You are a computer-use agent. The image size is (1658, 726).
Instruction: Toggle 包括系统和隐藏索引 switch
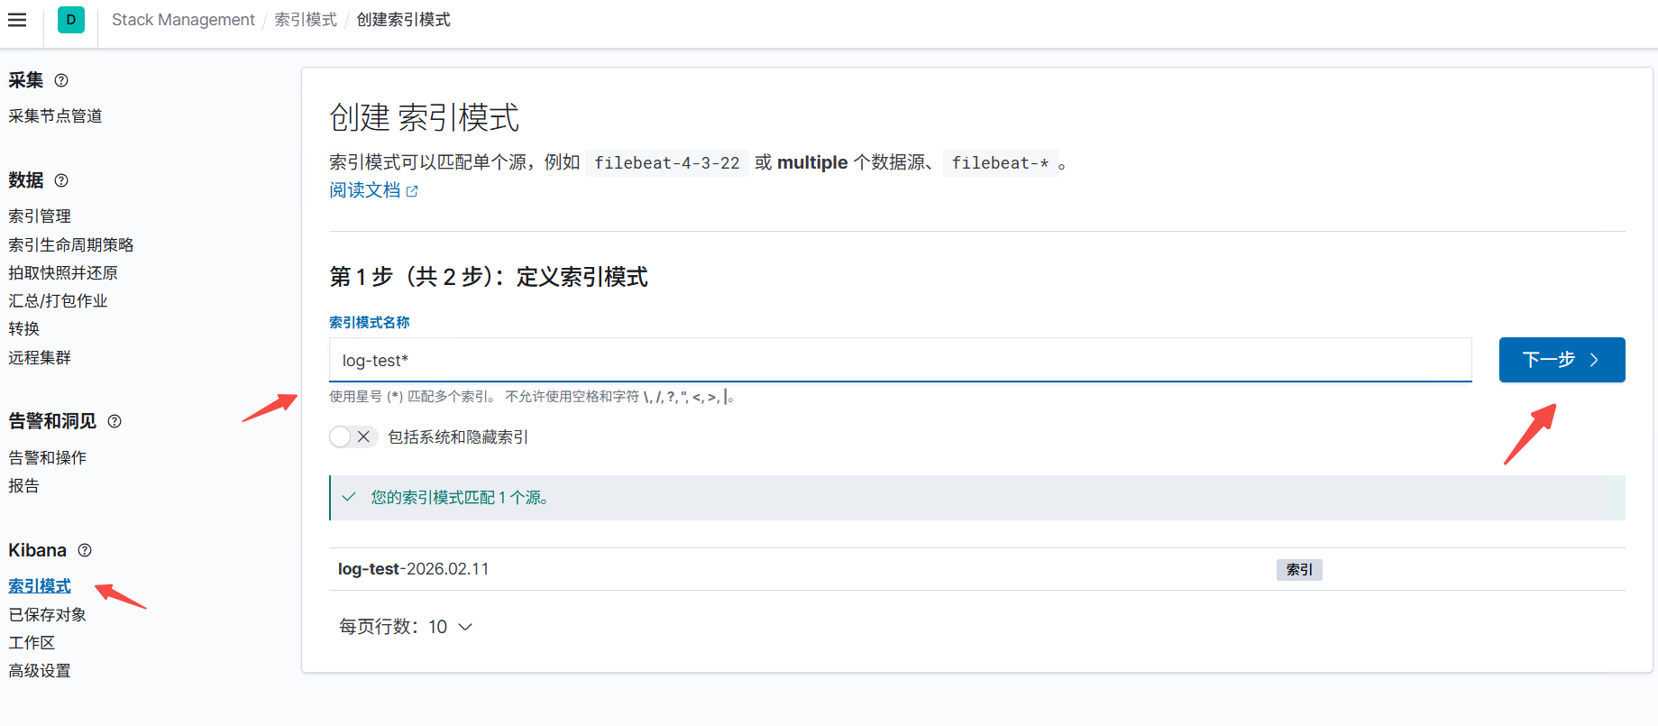(353, 437)
